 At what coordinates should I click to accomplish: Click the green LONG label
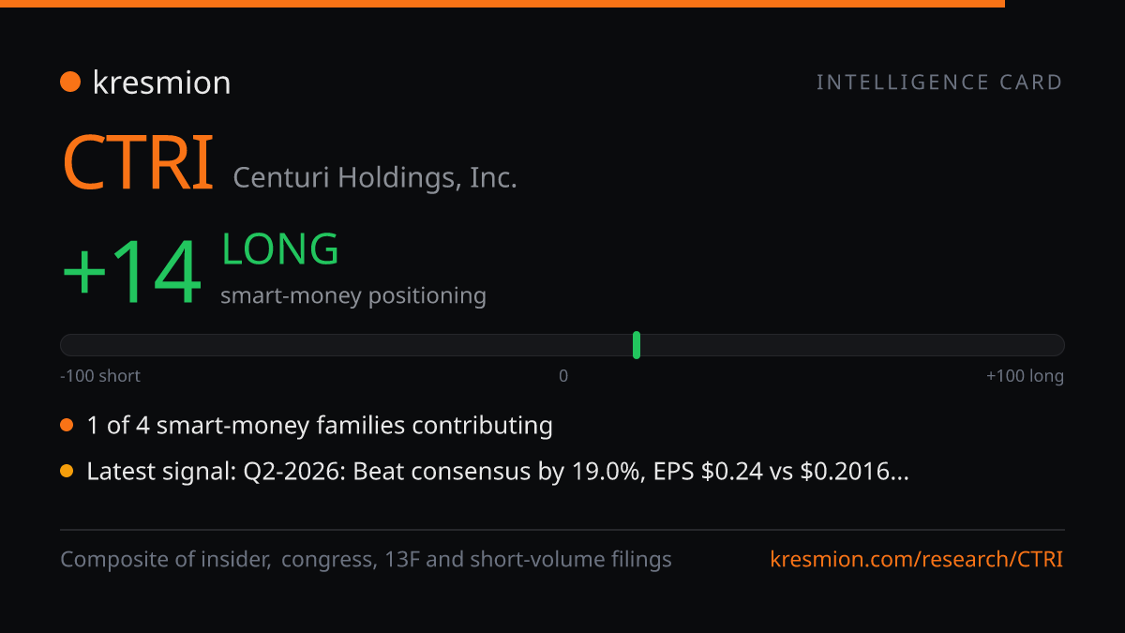(280, 249)
